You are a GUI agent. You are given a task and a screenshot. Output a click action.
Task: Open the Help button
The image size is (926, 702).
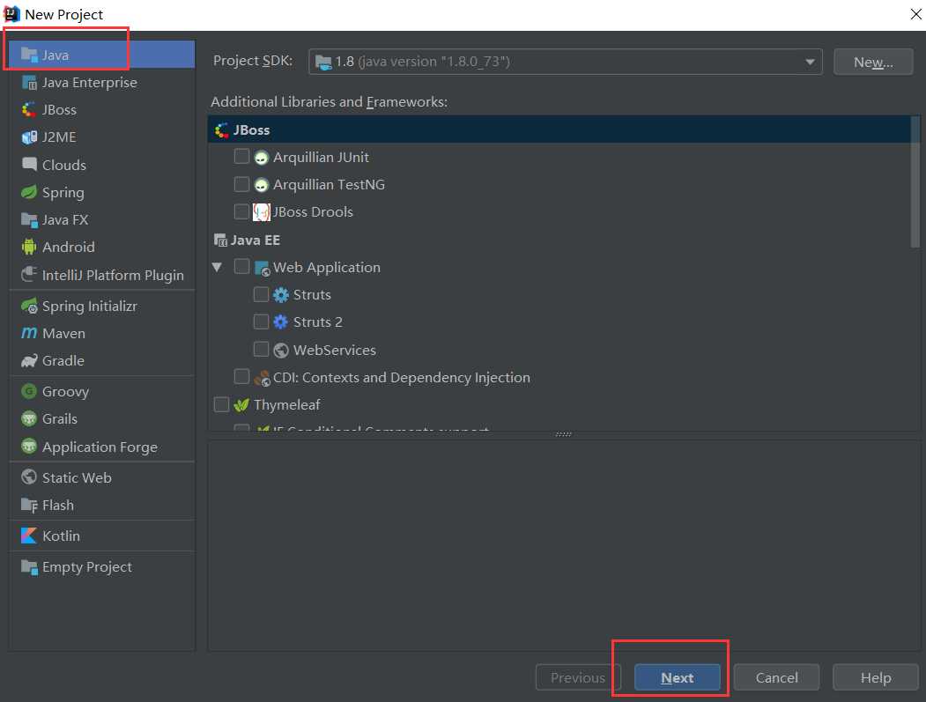[x=876, y=678]
